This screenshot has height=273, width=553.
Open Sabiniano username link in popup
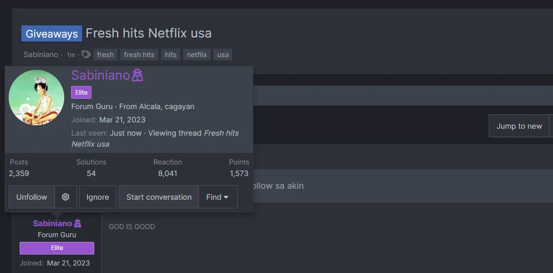pos(101,75)
